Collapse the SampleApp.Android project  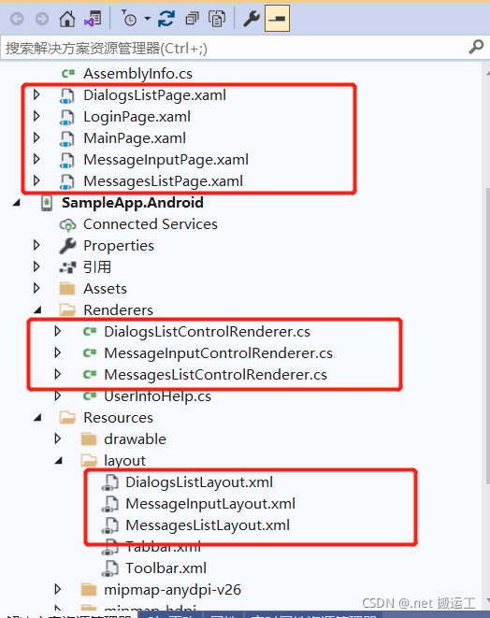(16, 203)
